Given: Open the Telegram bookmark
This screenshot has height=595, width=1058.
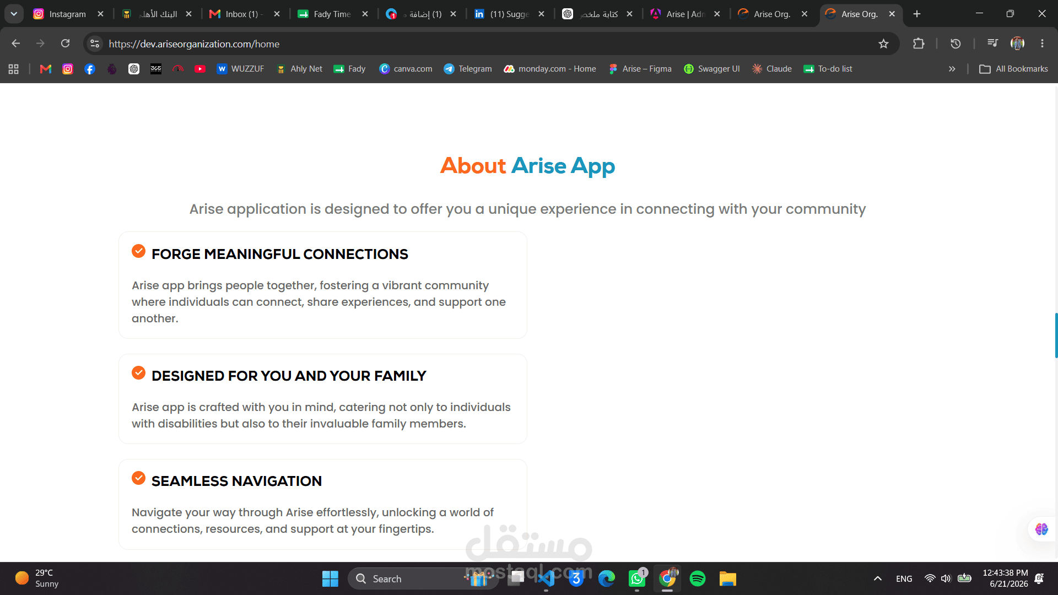Looking at the screenshot, I should [x=468, y=69].
